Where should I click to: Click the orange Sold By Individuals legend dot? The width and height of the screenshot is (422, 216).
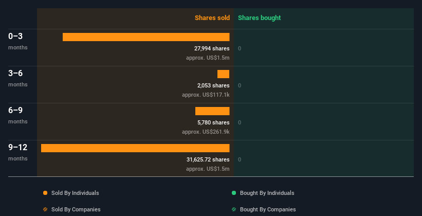point(45,193)
